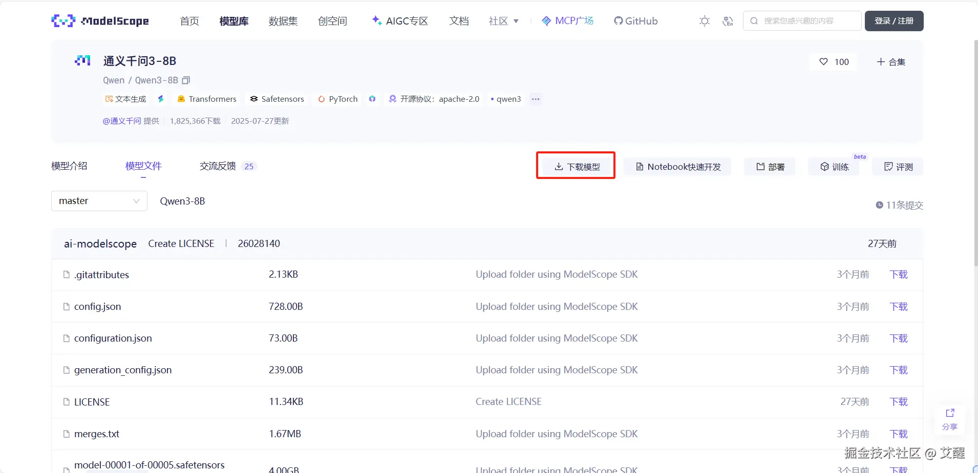Viewport: 978px width, 473px height.
Task: Select the 文本生成 task tag
Action: [125, 99]
